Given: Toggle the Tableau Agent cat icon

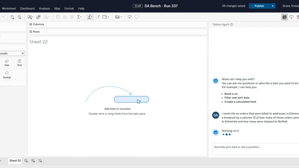Looking at the screenshot, I should 285,17.
